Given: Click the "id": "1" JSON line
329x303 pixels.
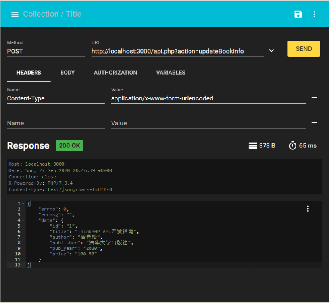Looking at the screenshot, I should (63, 226).
